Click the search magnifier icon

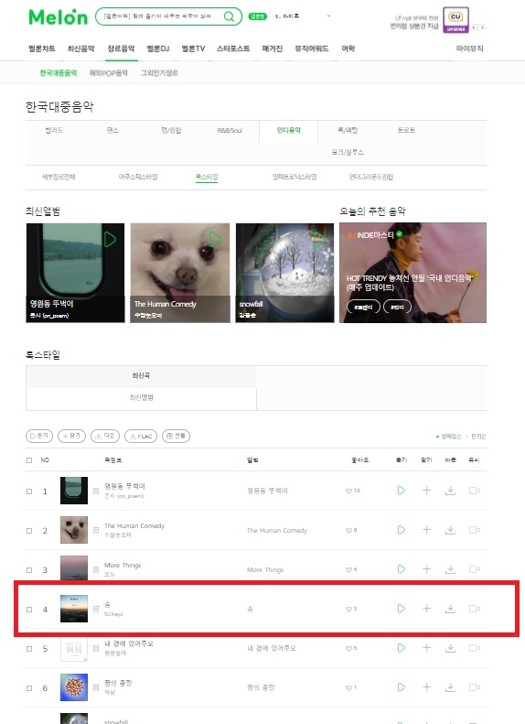(x=229, y=16)
